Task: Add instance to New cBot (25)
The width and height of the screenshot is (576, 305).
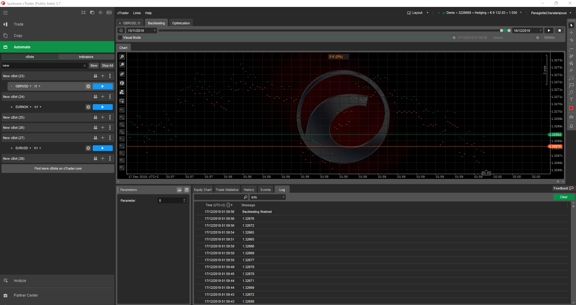Action: (x=103, y=117)
